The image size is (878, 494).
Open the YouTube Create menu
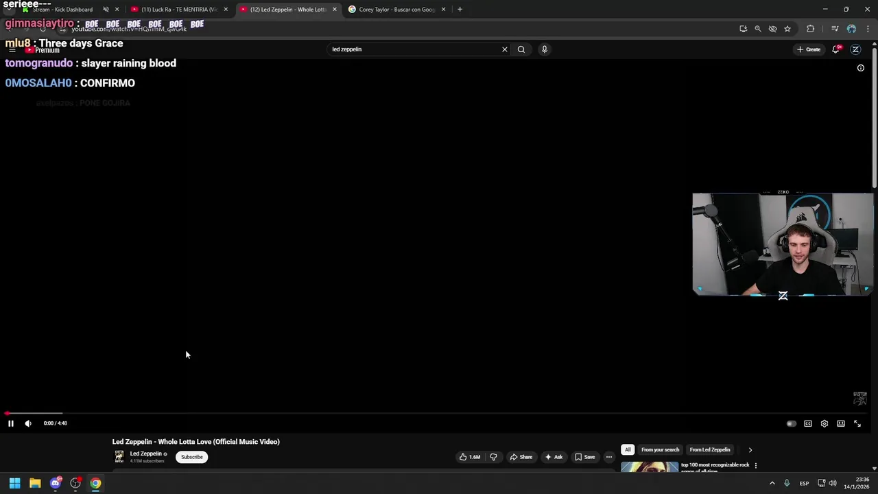809,49
